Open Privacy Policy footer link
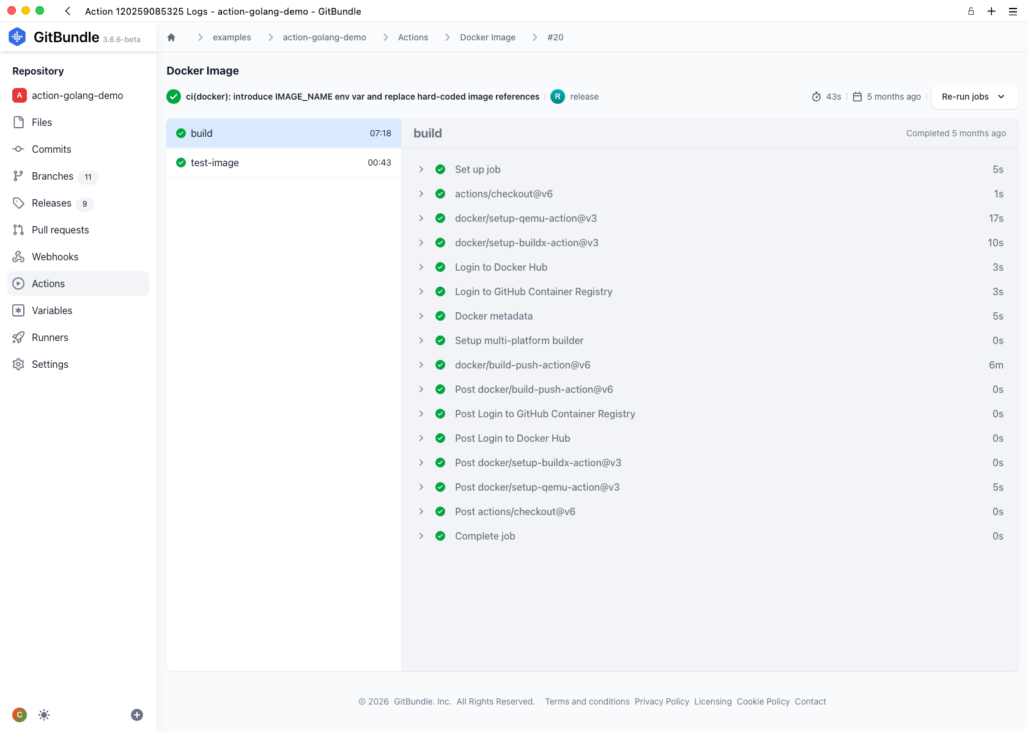This screenshot has height=732, width=1028. (662, 701)
